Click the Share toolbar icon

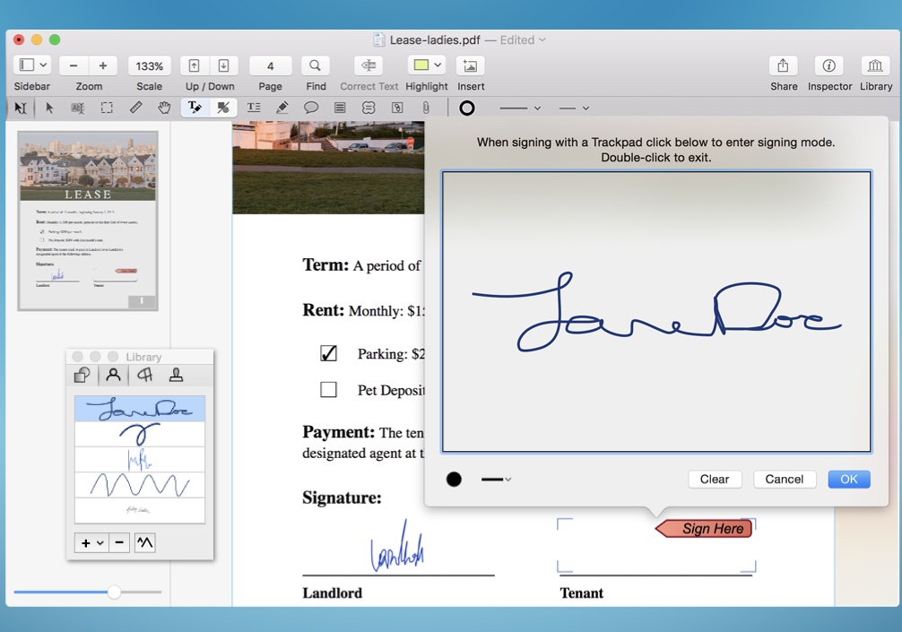click(783, 65)
